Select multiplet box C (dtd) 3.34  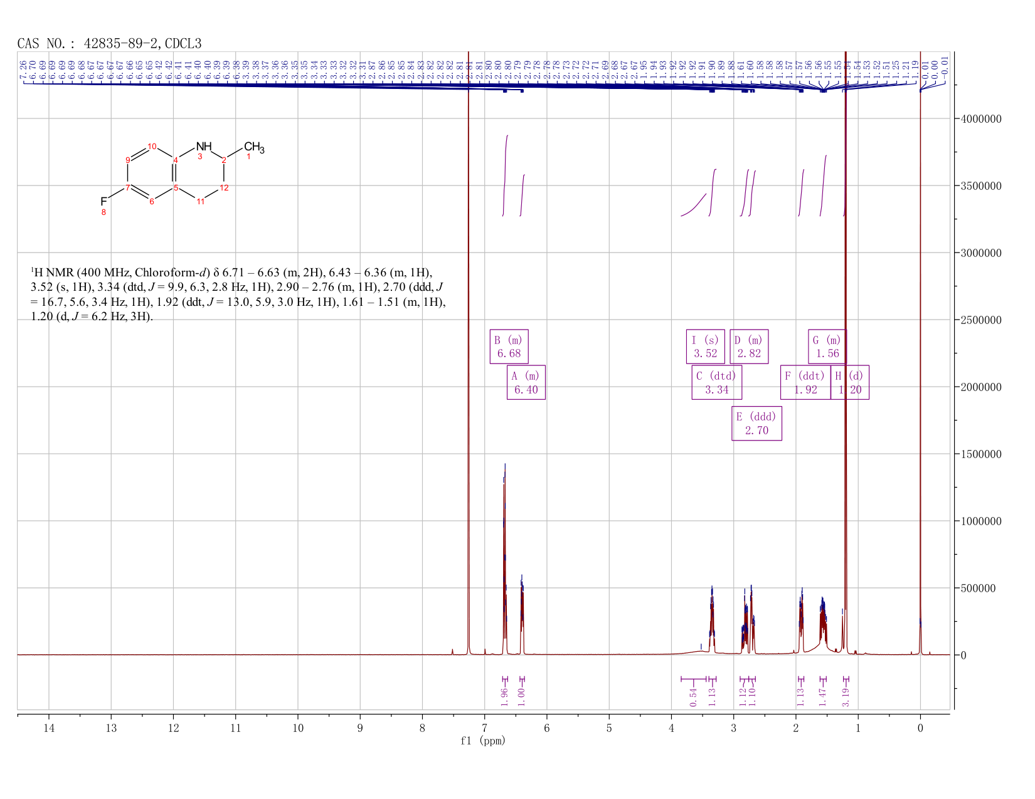point(716,382)
